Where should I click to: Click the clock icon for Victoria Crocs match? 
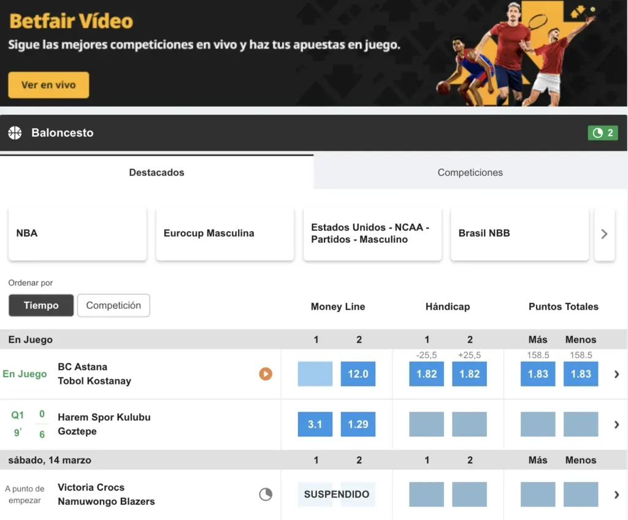(x=266, y=494)
